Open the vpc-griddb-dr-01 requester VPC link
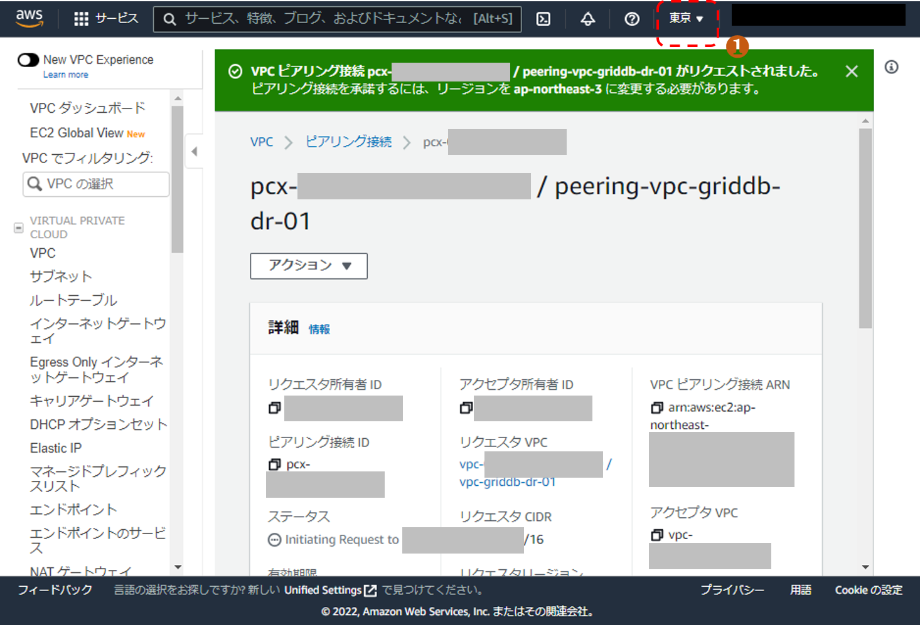Image resolution: width=920 pixels, height=625 pixels. tap(507, 482)
